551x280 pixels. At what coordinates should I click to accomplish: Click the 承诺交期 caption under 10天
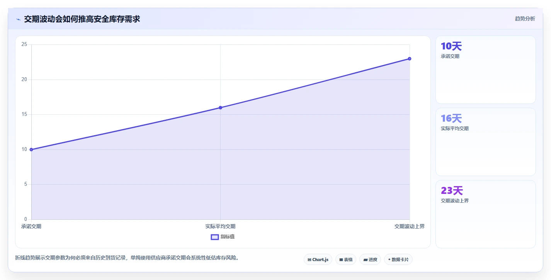(x=450, y=56)
